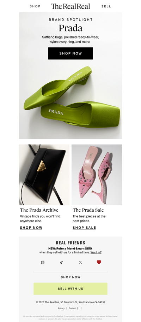Open the Instagram icon link
The height and width of the screenshot is (322, 141).
(x=43, y=262)
